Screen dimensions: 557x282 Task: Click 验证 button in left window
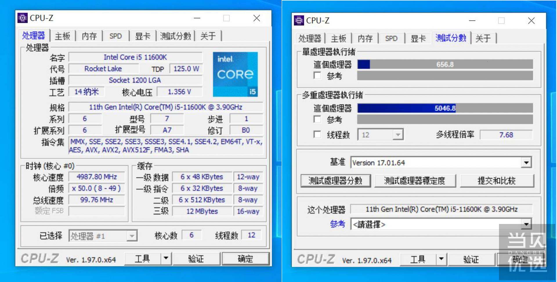pyautogui.click(x=196, y=258)
